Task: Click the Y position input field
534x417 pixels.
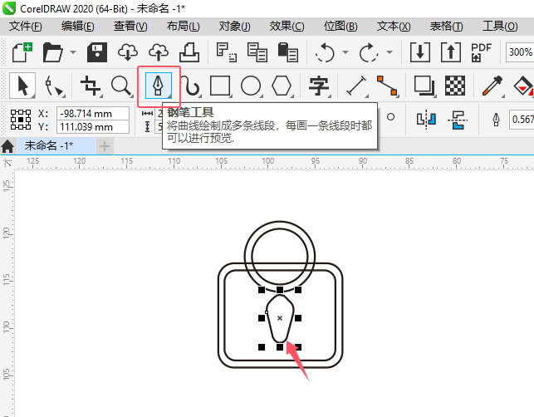Action: coord(93,127)
